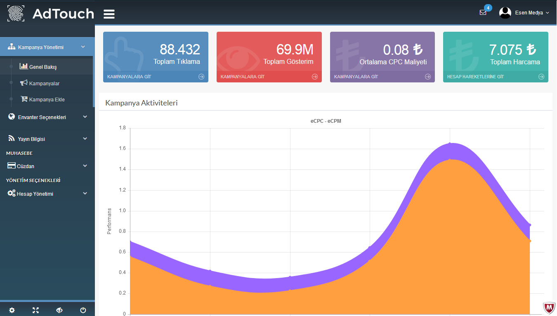Click the Kampanyalar megaphone icon
Viewport: 557px width, 316px height.
[24, 83]
